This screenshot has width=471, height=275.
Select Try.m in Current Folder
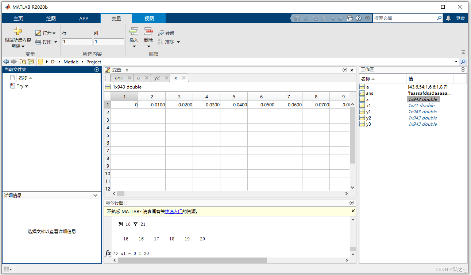pyautogui.click(x=23, y=86)
